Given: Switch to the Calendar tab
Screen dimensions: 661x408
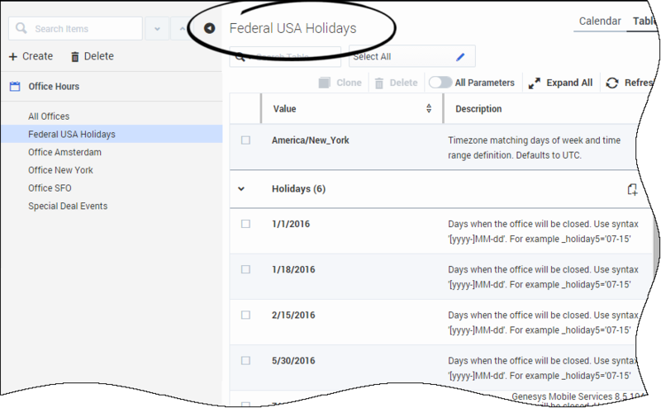Looking at the screenshot, I should [600, 21].
